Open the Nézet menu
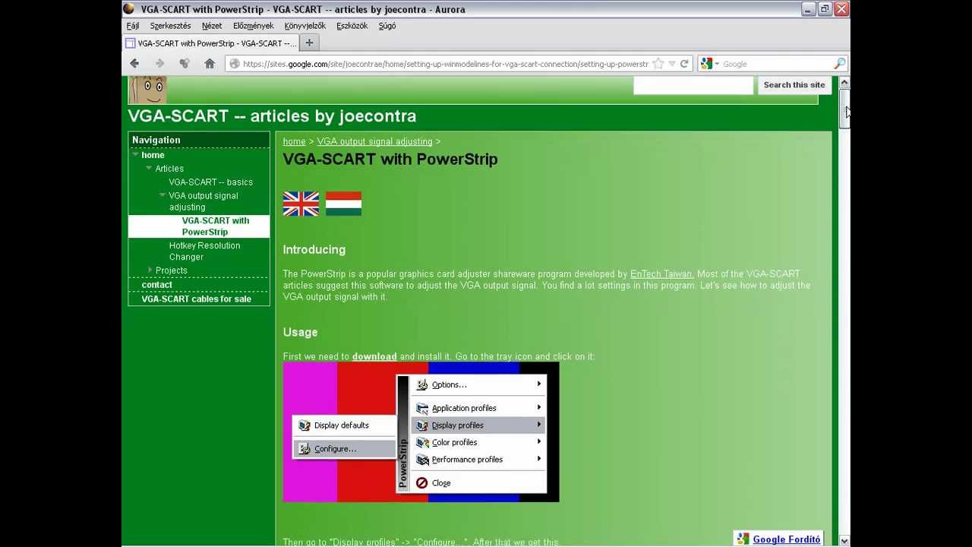Image resolution: width=972 pixels, height=547 pixels. click(x=212, y=26)
